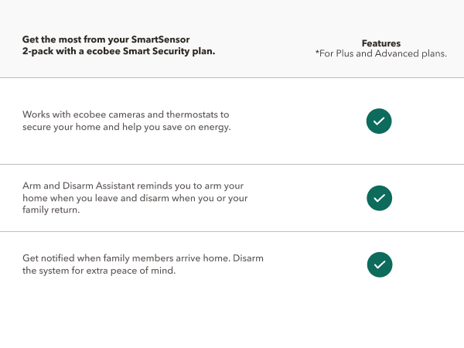Image resolution: width=464 pixels, height=348 pixels.
Task: Click '*For Plus and Advanced plans.' note
Action: (x=380, y=53)
